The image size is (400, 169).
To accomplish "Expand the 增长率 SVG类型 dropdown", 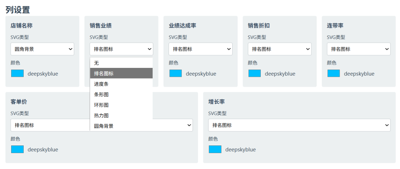I will (x=299, y=125).
